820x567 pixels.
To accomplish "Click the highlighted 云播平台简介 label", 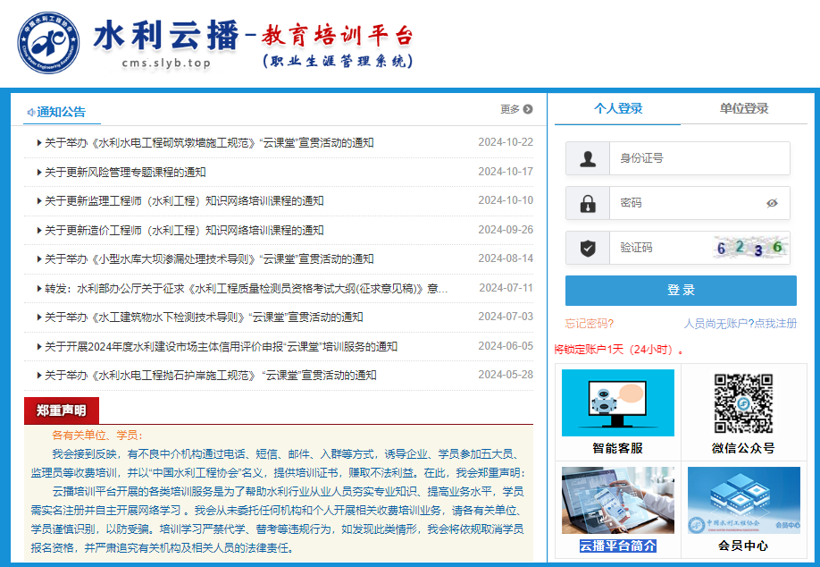I will (617, 546).
